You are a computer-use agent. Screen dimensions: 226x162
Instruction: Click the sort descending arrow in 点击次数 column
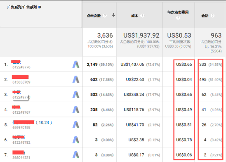[113, 15]
